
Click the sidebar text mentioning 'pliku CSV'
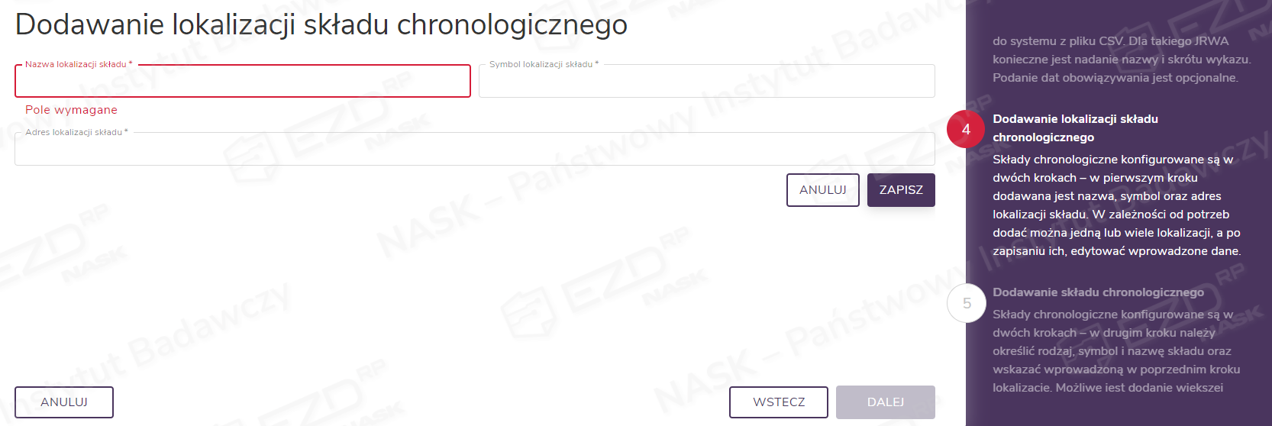(x=1120, y=60)
